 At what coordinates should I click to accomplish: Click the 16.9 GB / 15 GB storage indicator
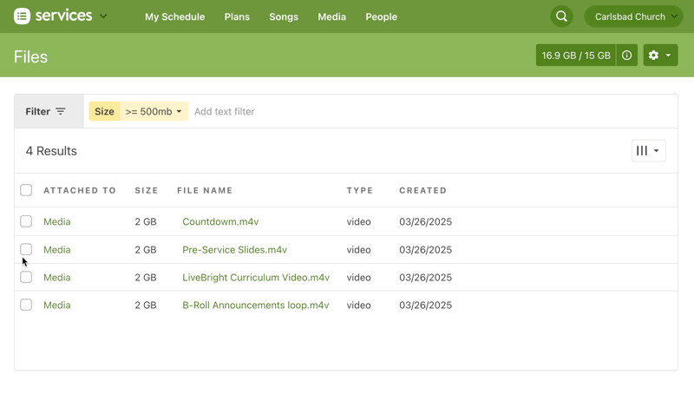coord(576,56)
